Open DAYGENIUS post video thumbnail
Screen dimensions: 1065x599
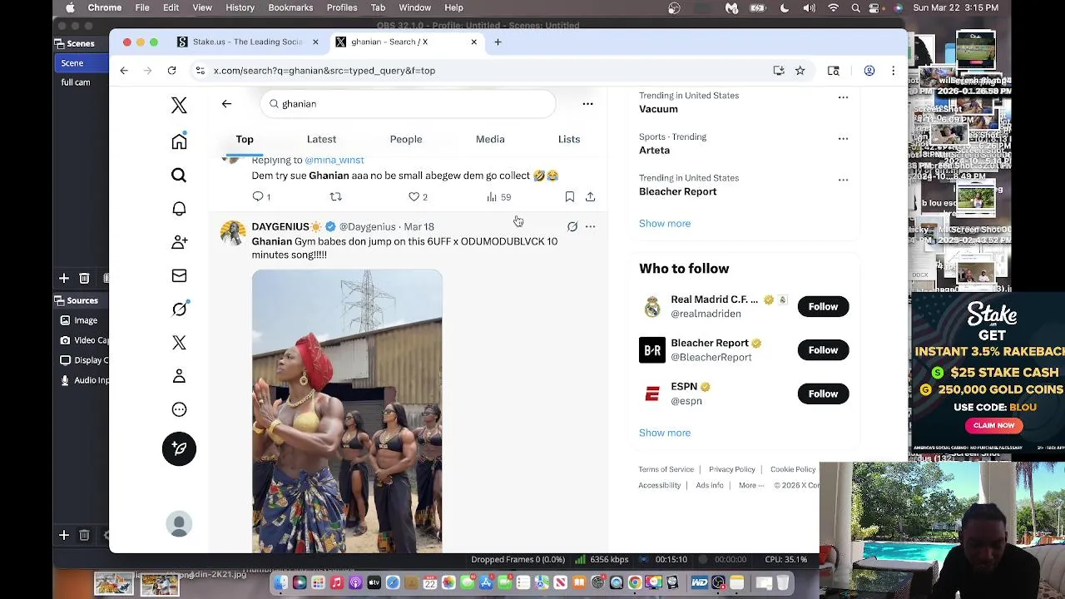(x=347, y=411)
